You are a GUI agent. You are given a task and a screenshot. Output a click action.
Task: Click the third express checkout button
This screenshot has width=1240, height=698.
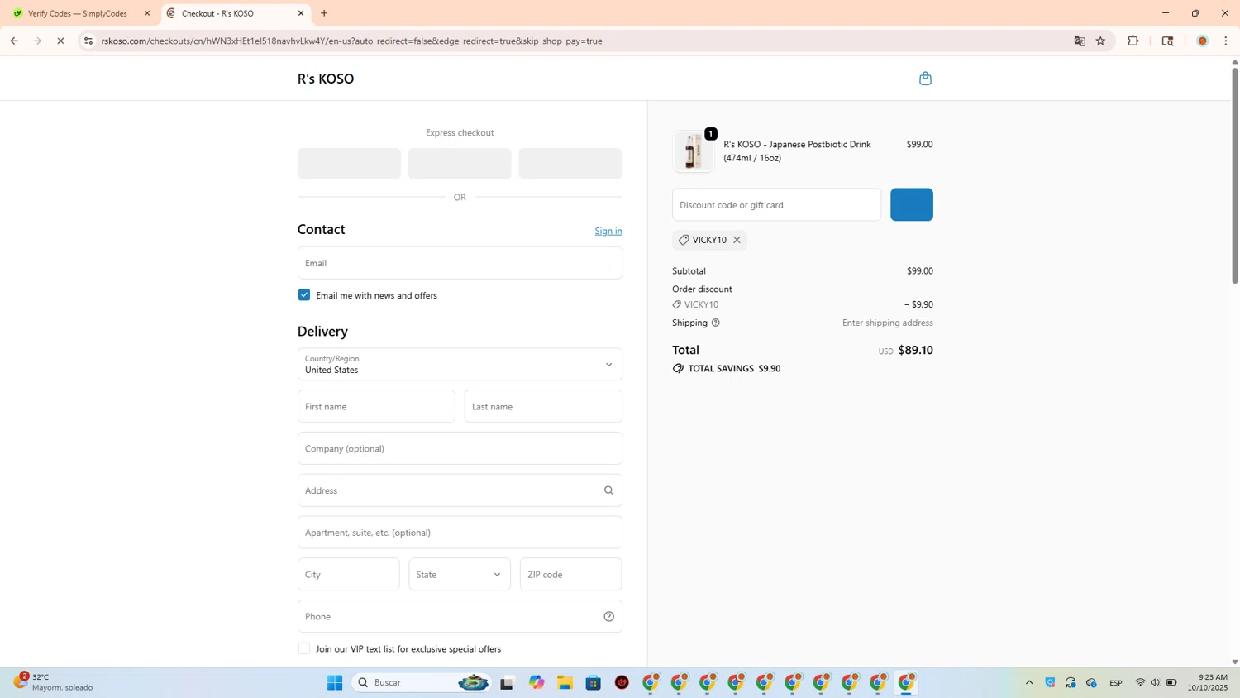(x=570, y=164)
